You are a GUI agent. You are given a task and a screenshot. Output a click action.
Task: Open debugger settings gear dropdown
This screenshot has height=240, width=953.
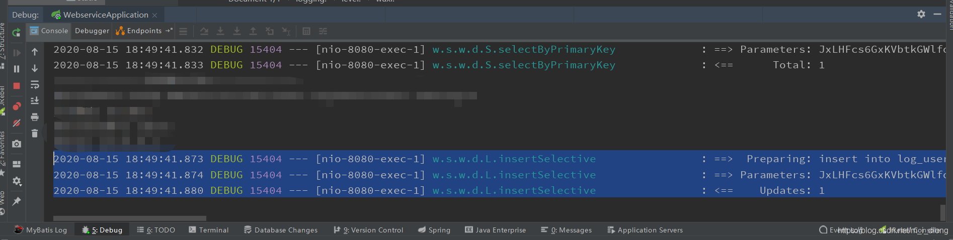tap(17, 181)
